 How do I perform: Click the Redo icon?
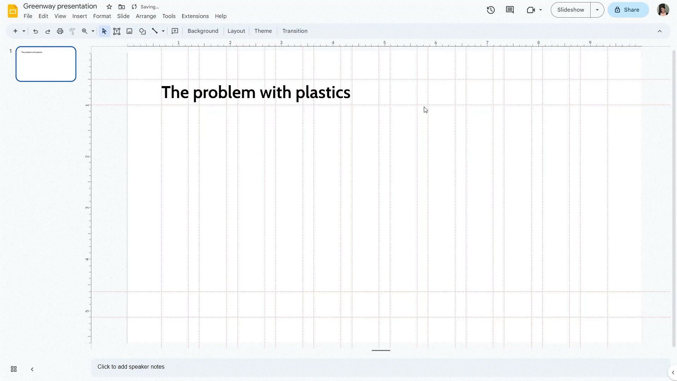pyautogui.click(x=48, y=31)
